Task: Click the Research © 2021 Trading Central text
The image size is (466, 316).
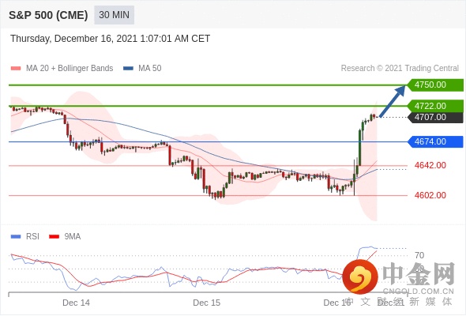Action: click(x=400, y=69)
